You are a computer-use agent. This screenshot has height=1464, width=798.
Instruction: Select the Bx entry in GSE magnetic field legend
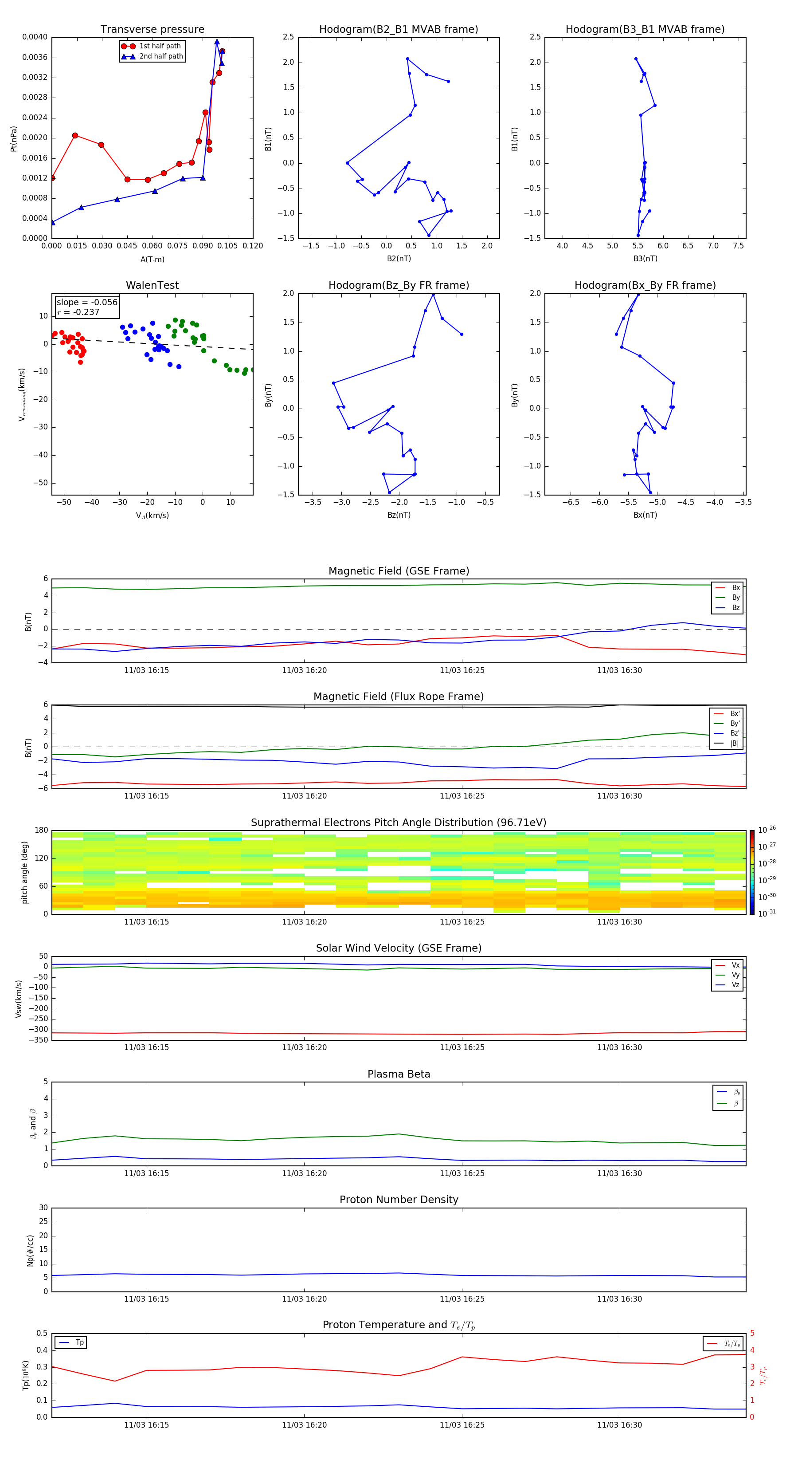pyautogui.click(x=728, y=588)
